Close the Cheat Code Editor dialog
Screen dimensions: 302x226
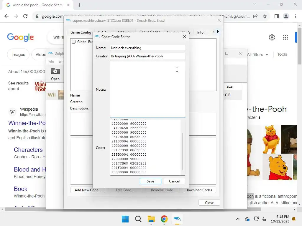pyautogui.click(x=184, y=36)
